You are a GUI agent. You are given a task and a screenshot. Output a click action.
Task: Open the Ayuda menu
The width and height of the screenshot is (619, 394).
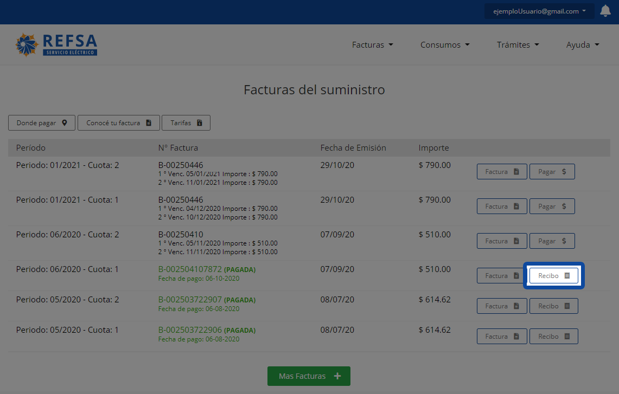click(582, 45)
